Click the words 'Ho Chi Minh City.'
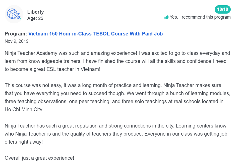The height and width of the screenshot is (168, 238). (24, 109)
